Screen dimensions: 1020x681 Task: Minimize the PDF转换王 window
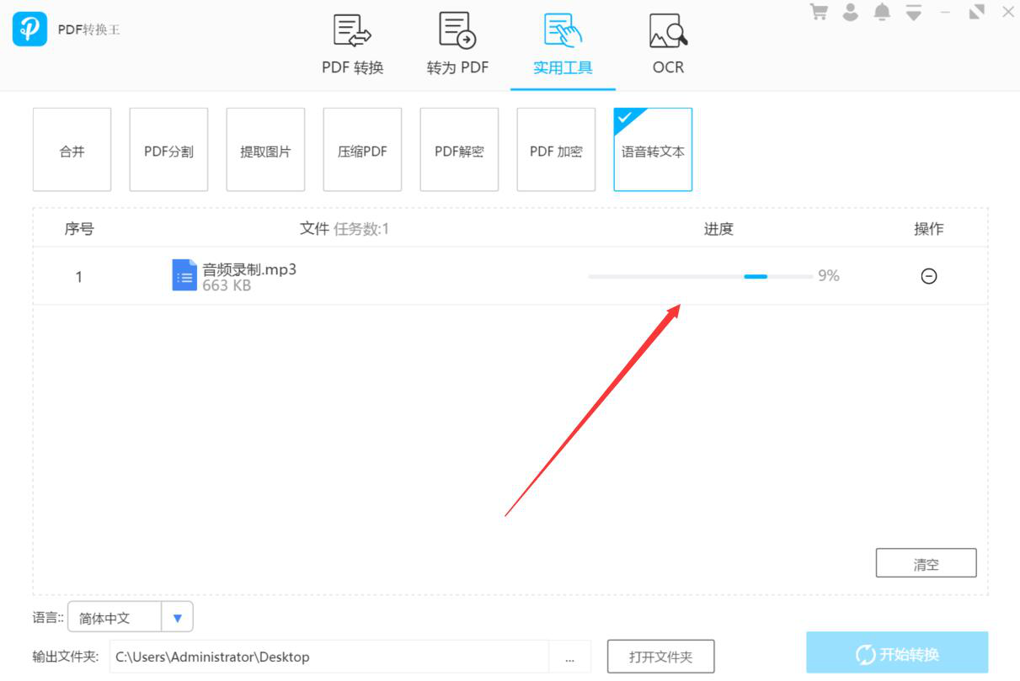tap(946, 13)
